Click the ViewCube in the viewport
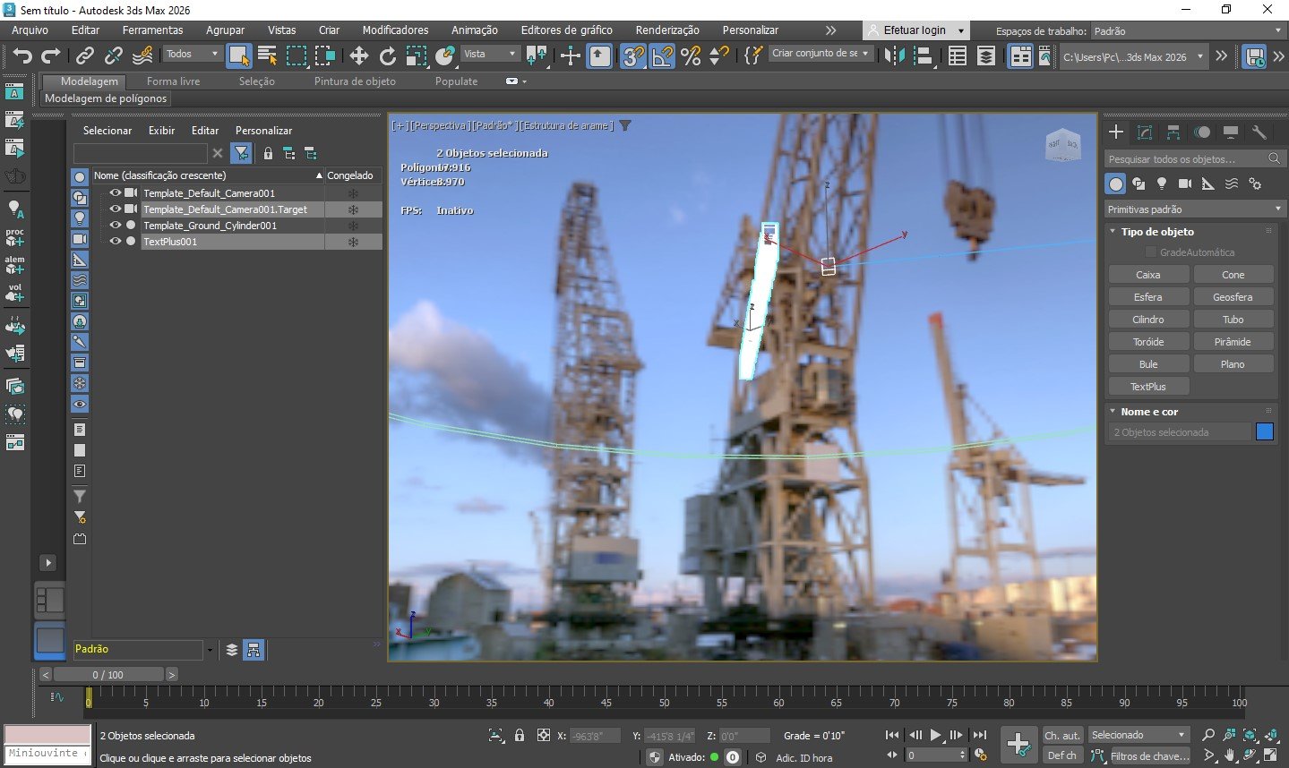Image resolution: width=1289 pixels, height=768 pixels. pyautogui.click(x=1063, y=145)
